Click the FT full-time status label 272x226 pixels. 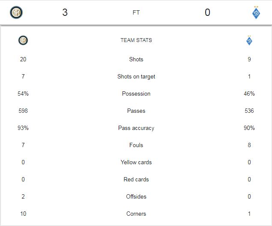tap(136, 12)
